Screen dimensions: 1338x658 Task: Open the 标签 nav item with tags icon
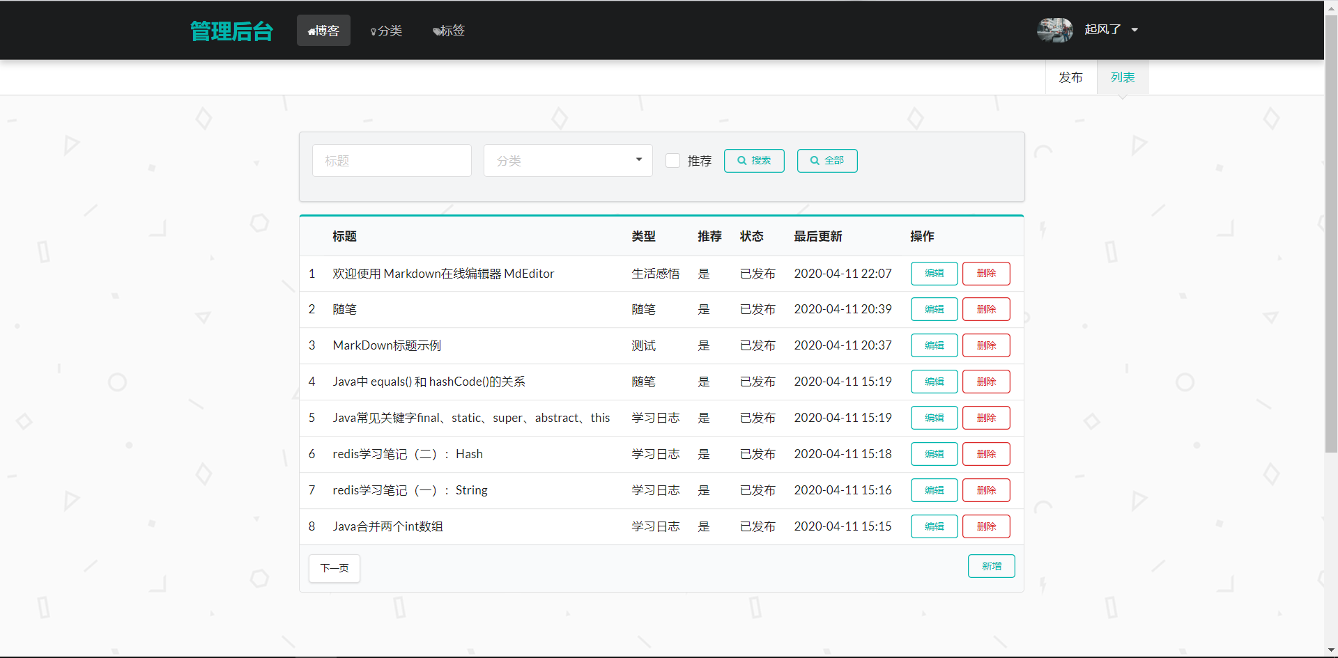[x=449, y=31]
